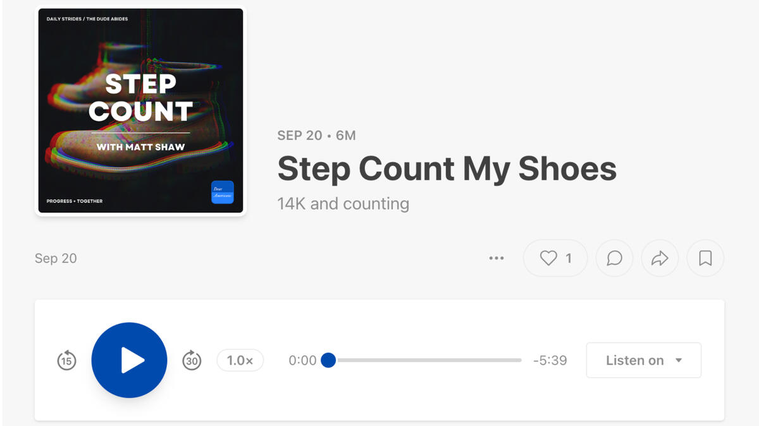Click the blue playback position knob

coord(328,360)
